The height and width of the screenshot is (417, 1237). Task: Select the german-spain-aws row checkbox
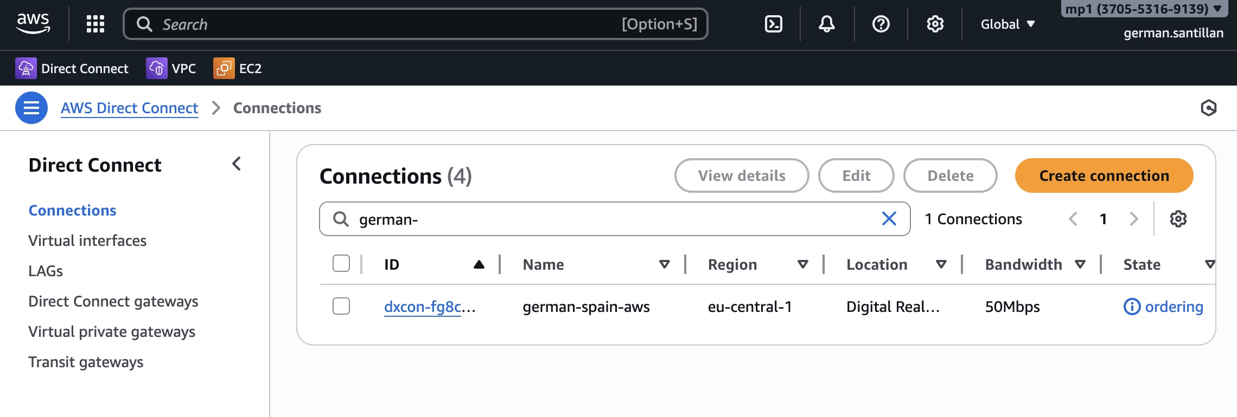341,306
